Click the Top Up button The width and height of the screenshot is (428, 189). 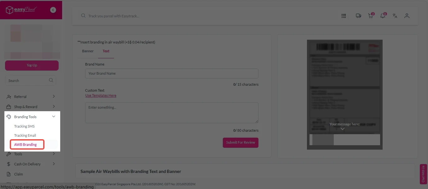point(32,66)
